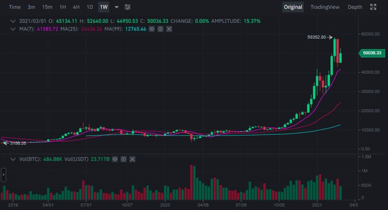This screenshot has height=210, width=388.
Task: Select the 15m interval
Action: tap(47, 7)
